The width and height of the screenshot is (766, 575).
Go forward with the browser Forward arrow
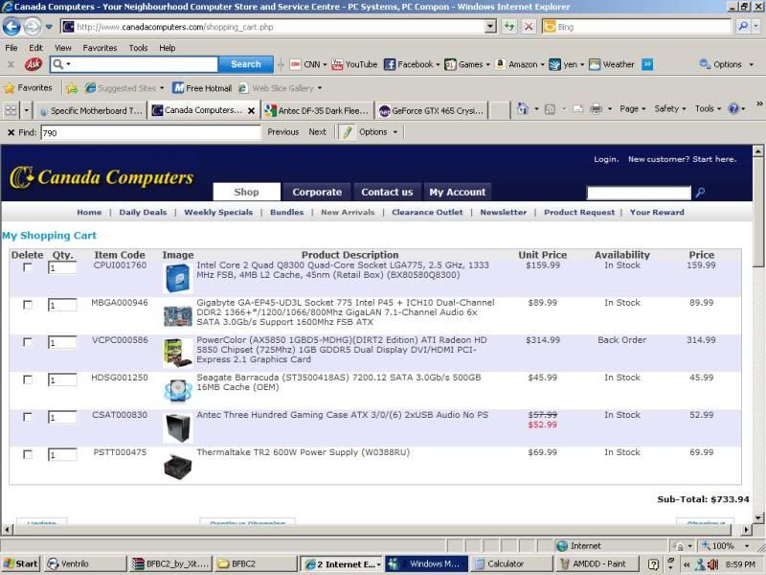pyautogui.click(x=33, y=27)
